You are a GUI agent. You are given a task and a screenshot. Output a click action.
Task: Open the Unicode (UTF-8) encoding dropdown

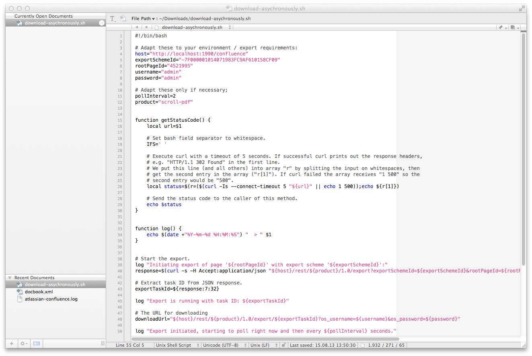click(224, 345)
